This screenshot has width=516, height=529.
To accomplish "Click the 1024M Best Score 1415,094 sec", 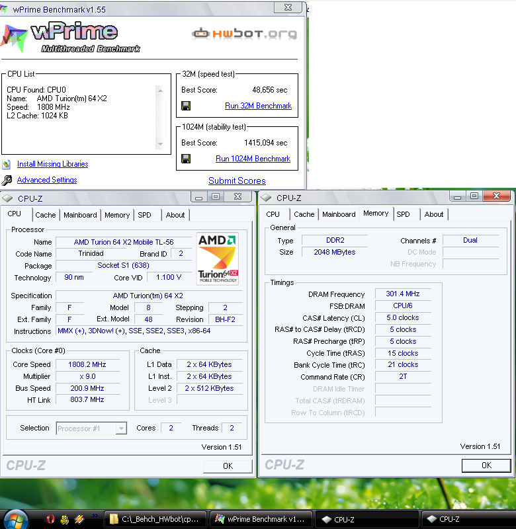I will (x=265, y=143).
